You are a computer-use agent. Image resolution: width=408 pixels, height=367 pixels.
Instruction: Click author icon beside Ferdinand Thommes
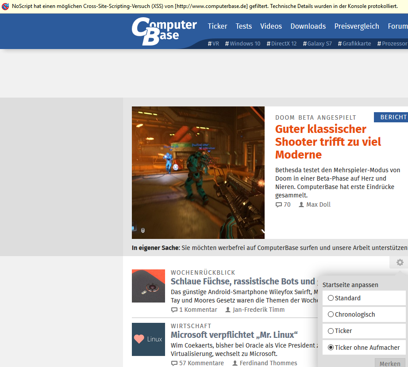235,363
